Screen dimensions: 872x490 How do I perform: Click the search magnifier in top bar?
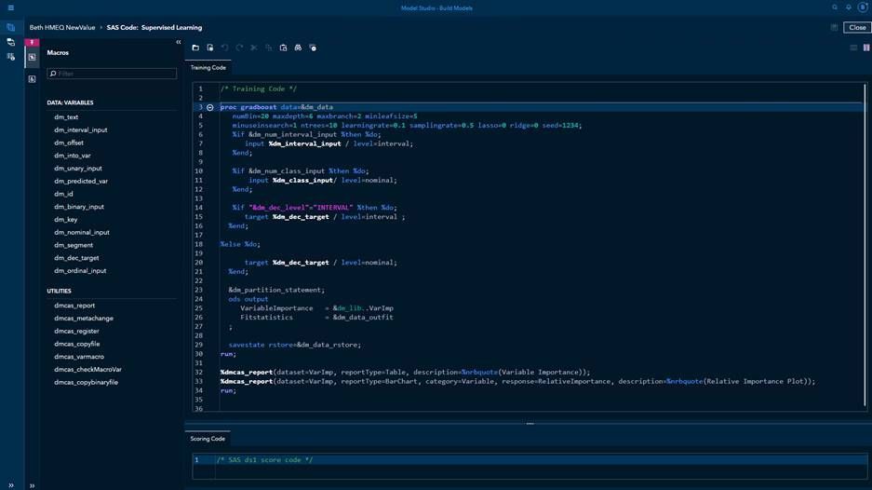click(x=835, y=7)
